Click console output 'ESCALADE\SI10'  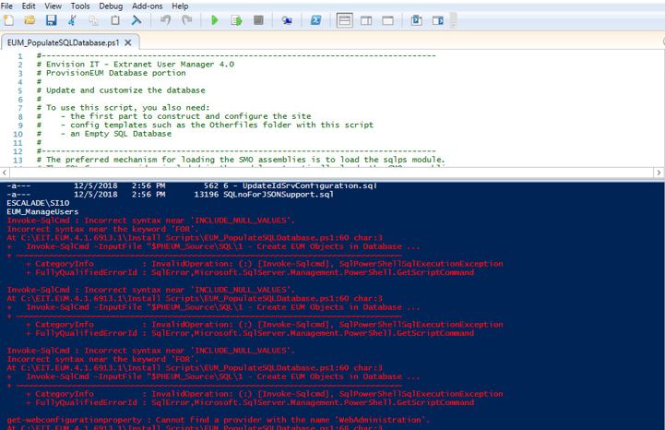pos(38,203)
